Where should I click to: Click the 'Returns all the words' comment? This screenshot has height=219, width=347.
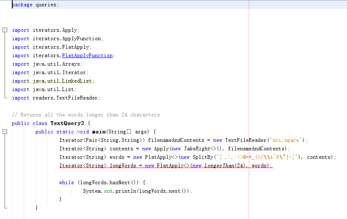[85, 115]
